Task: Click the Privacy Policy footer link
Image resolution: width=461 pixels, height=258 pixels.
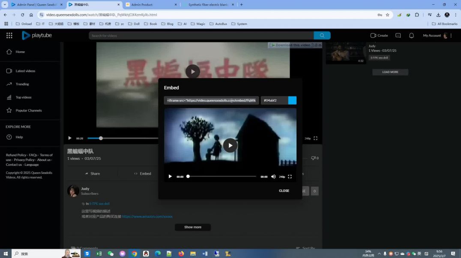Action: [x=24, y=160]
